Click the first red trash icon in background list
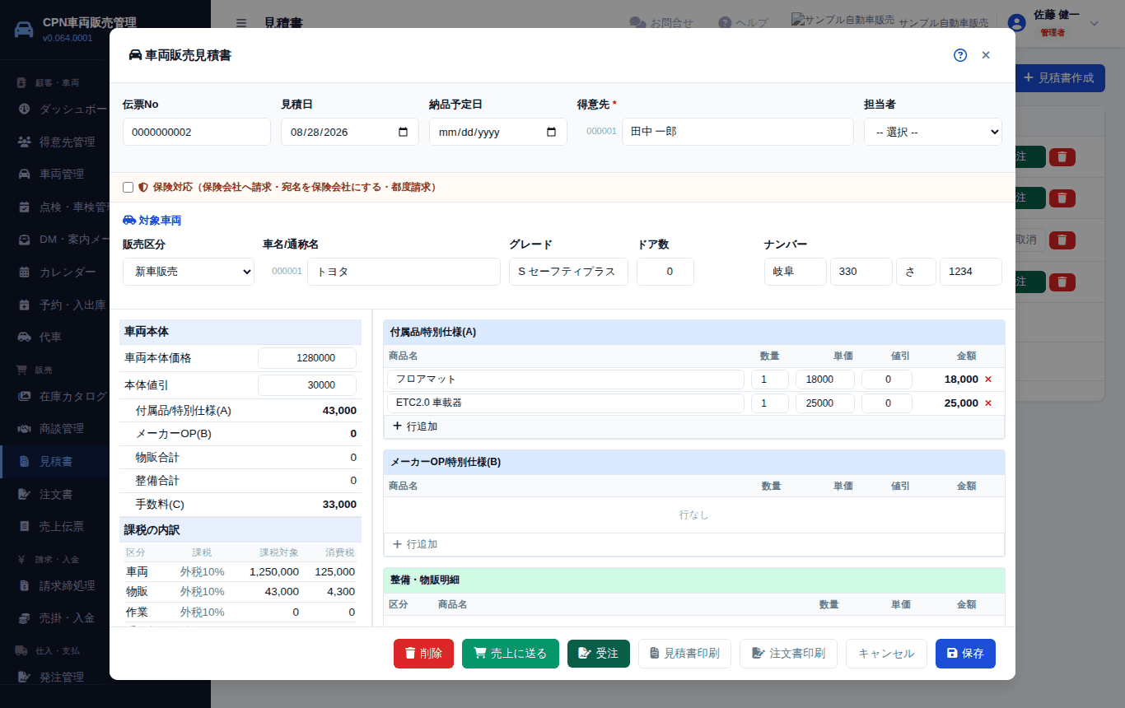The height and width of the screenshot is (708, 1125). tap(1062, 156)
